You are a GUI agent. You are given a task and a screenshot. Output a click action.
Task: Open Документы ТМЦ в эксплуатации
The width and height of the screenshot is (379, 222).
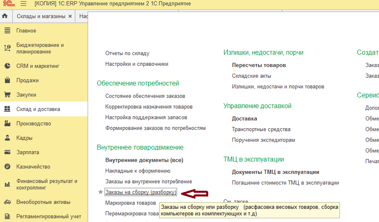276,172
